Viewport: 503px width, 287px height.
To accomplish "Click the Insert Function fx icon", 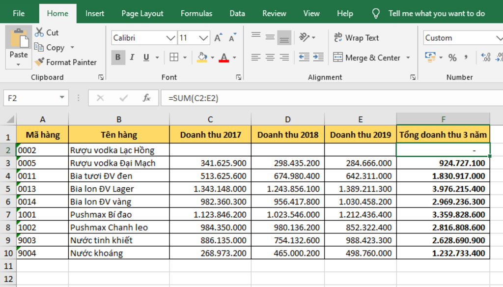I will [146, 98].
